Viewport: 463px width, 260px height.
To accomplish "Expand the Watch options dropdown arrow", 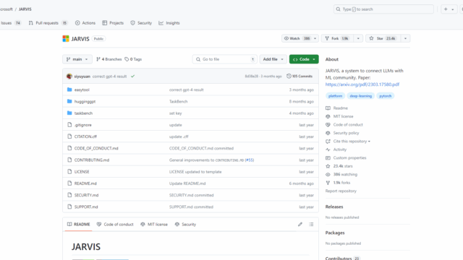I will pos(315,38).
